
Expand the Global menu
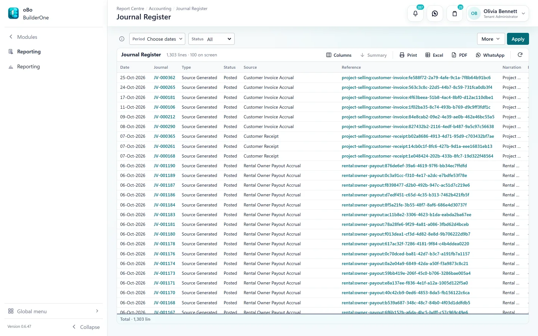click(x=53, y=311)
